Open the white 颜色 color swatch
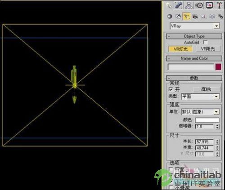The image size is (225, 190). point(207,120)
